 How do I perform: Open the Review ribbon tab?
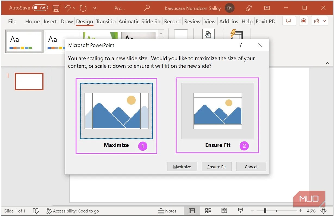click(192, 21)
